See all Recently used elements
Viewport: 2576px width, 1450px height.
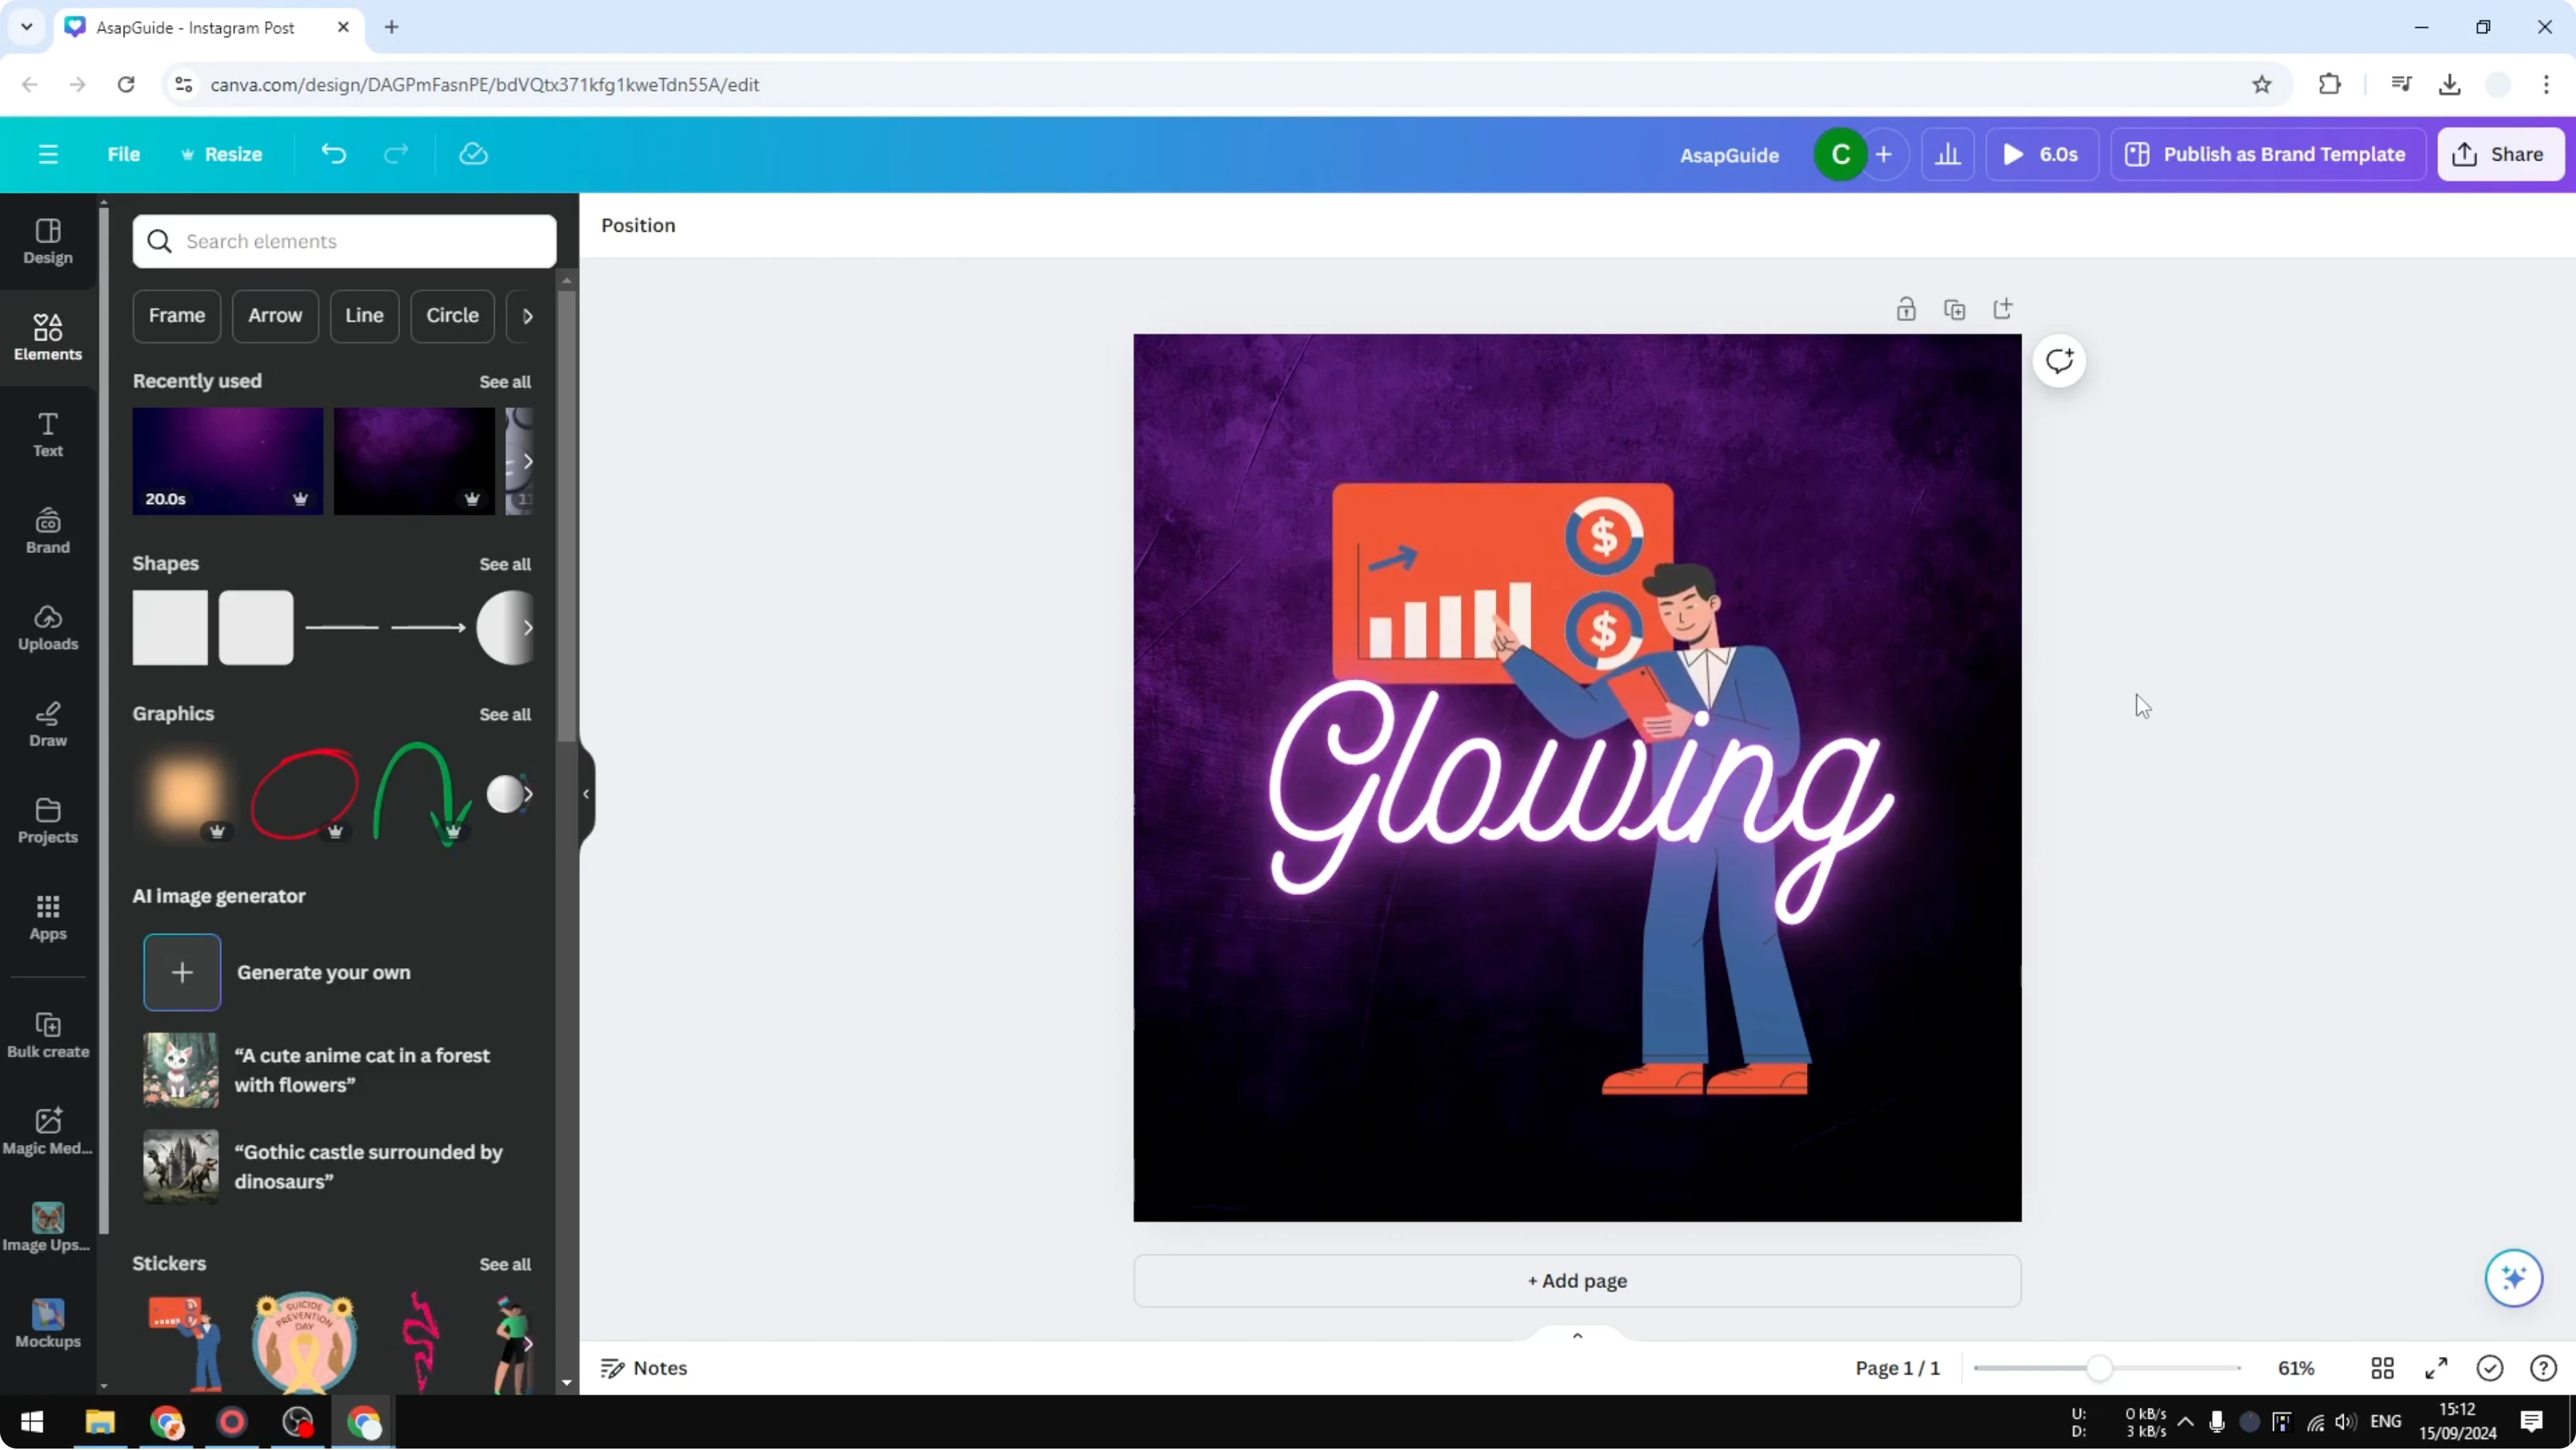[x=505, y=382]
